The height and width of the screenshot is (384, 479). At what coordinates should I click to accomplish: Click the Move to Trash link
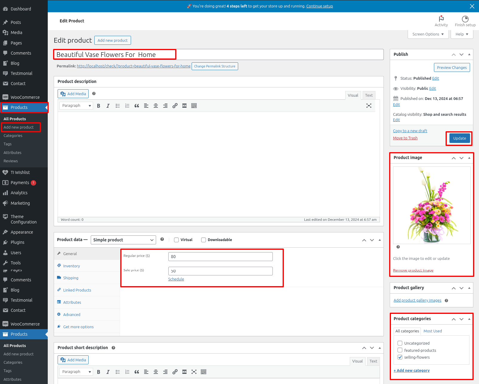click(x=405, y=138)
